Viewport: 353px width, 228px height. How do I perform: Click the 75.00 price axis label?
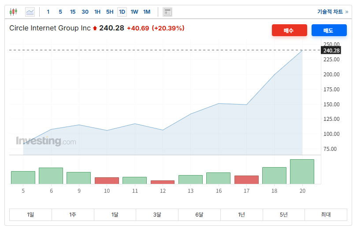click(x=330, y=149)
